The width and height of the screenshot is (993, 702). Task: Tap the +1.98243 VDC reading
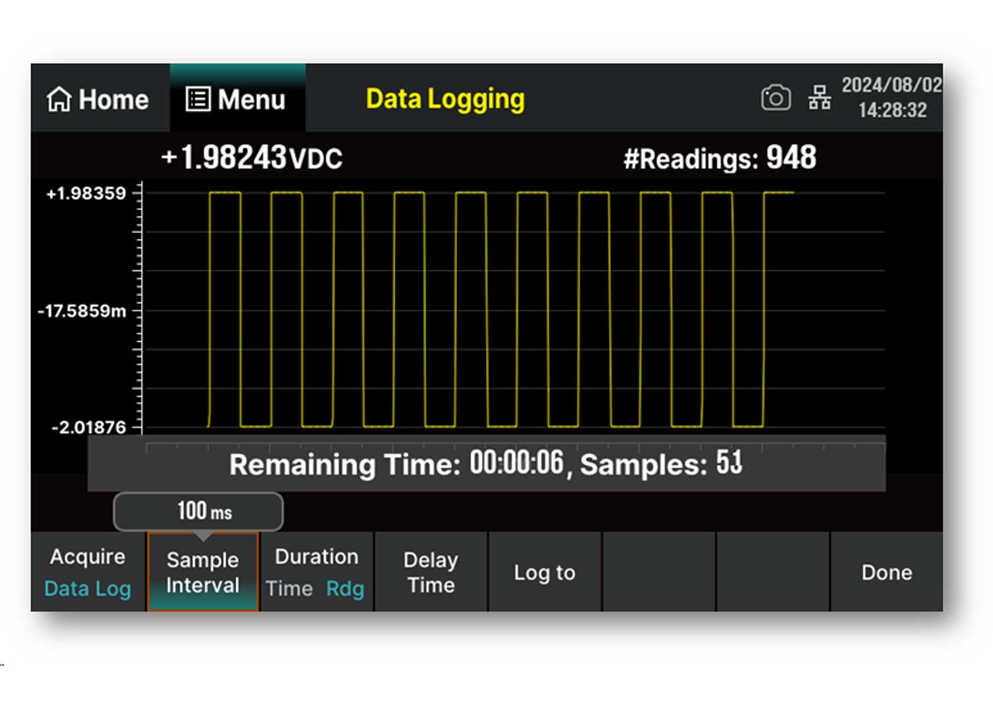coord(252,158)
